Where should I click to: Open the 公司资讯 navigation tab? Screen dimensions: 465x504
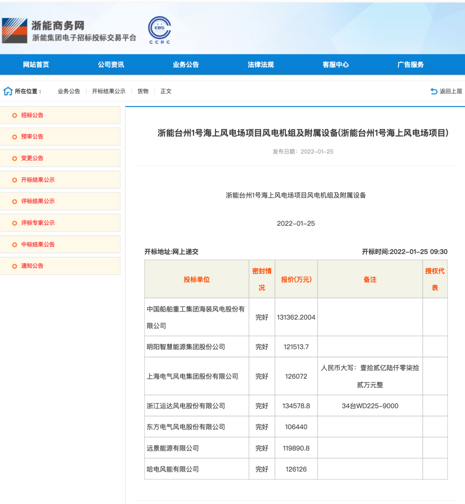tap(111, 65)
